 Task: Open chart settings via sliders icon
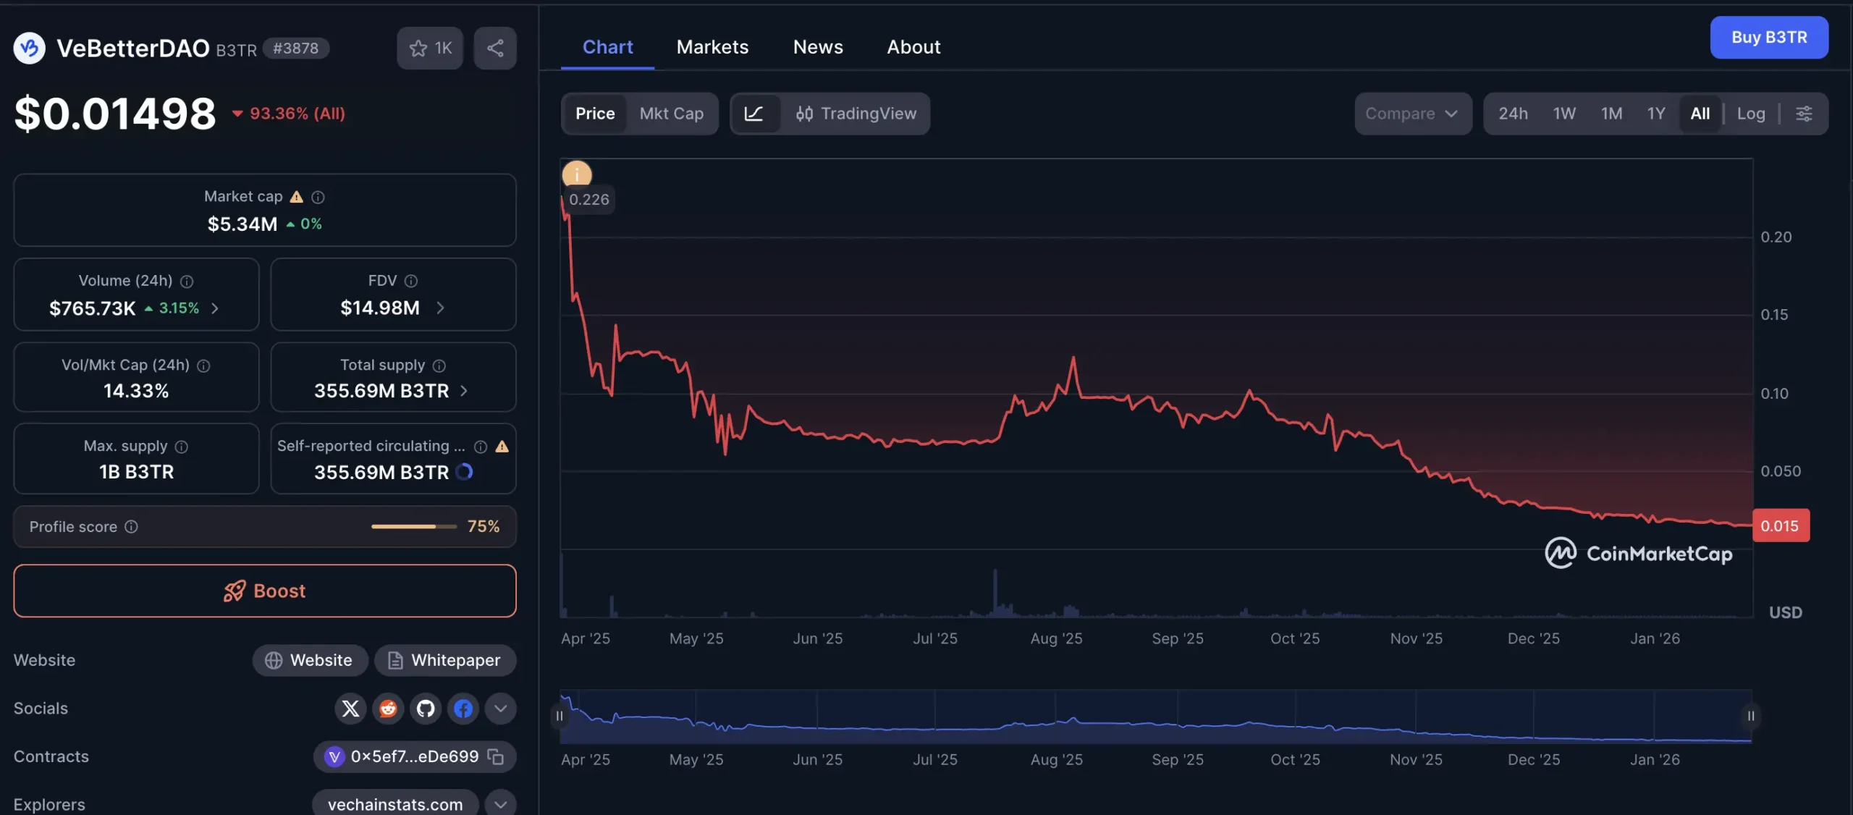(1805, 114)
